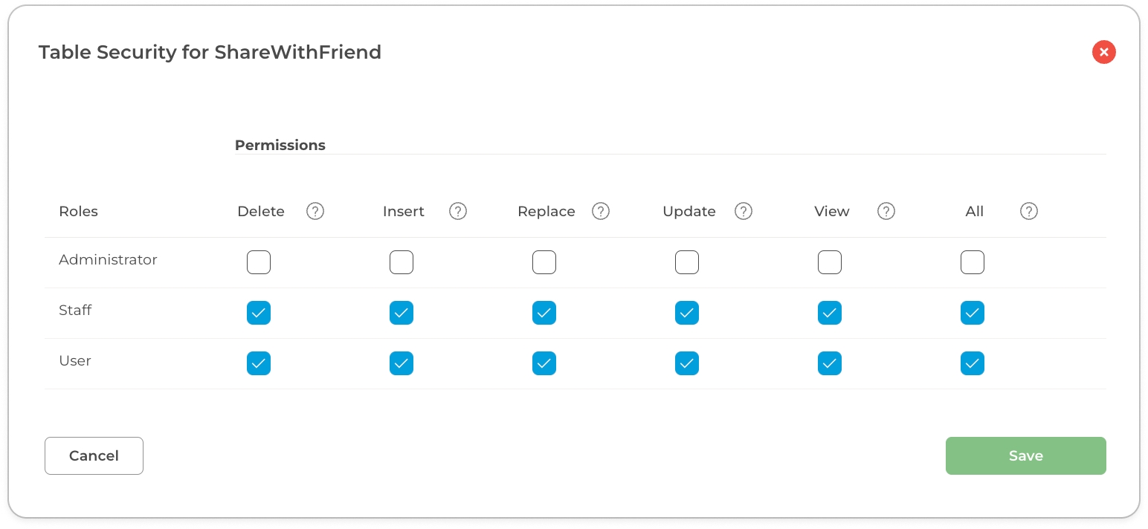This screenshot has width=1148, height=529.
Task: Enable View permission for Administrator
Action: [x=830, y=262]
